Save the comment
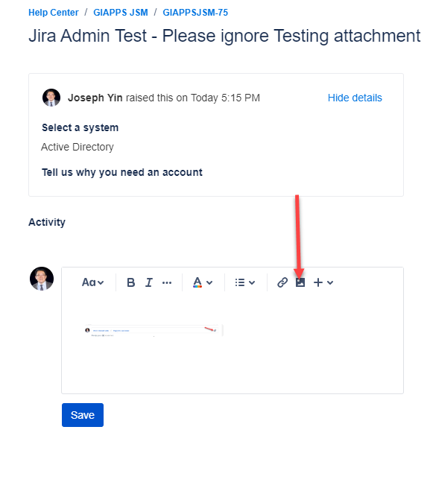Image resolution: width=430 pixels, height=497 pixels. tap(83, 415)
